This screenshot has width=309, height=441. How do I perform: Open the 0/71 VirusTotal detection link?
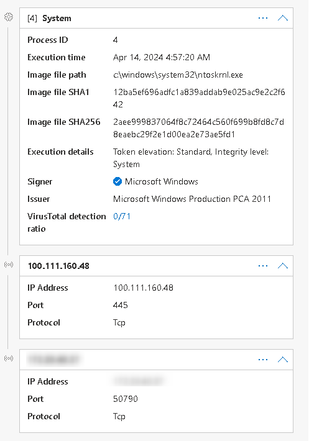122,216
